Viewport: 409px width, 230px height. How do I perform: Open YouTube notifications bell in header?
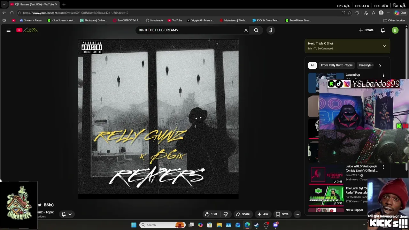click(x=383, y=30)
